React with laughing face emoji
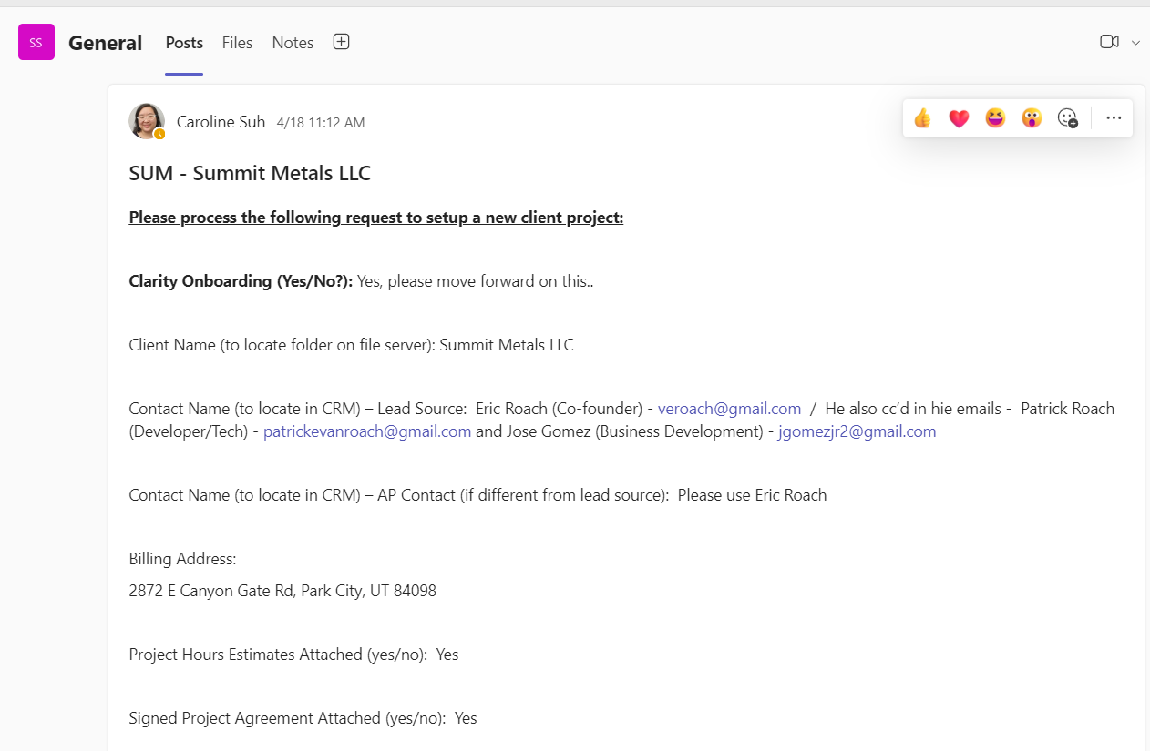Screen dimensions: 1150x751 pos(995,118)
